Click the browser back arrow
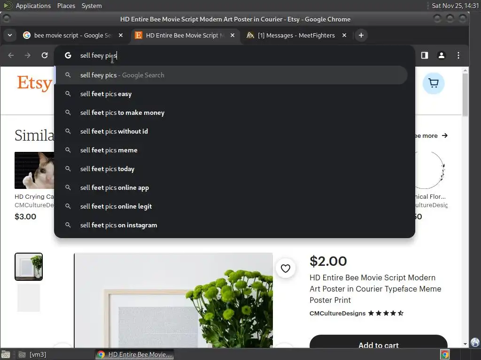Image resolution: width=481 pixels, height=360 pixels. (x=11, y=55)
